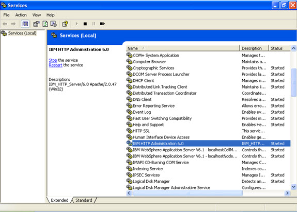Click the Refresh toolbar icon
Screen dimensions: 297x212
(x=45, y=24)
